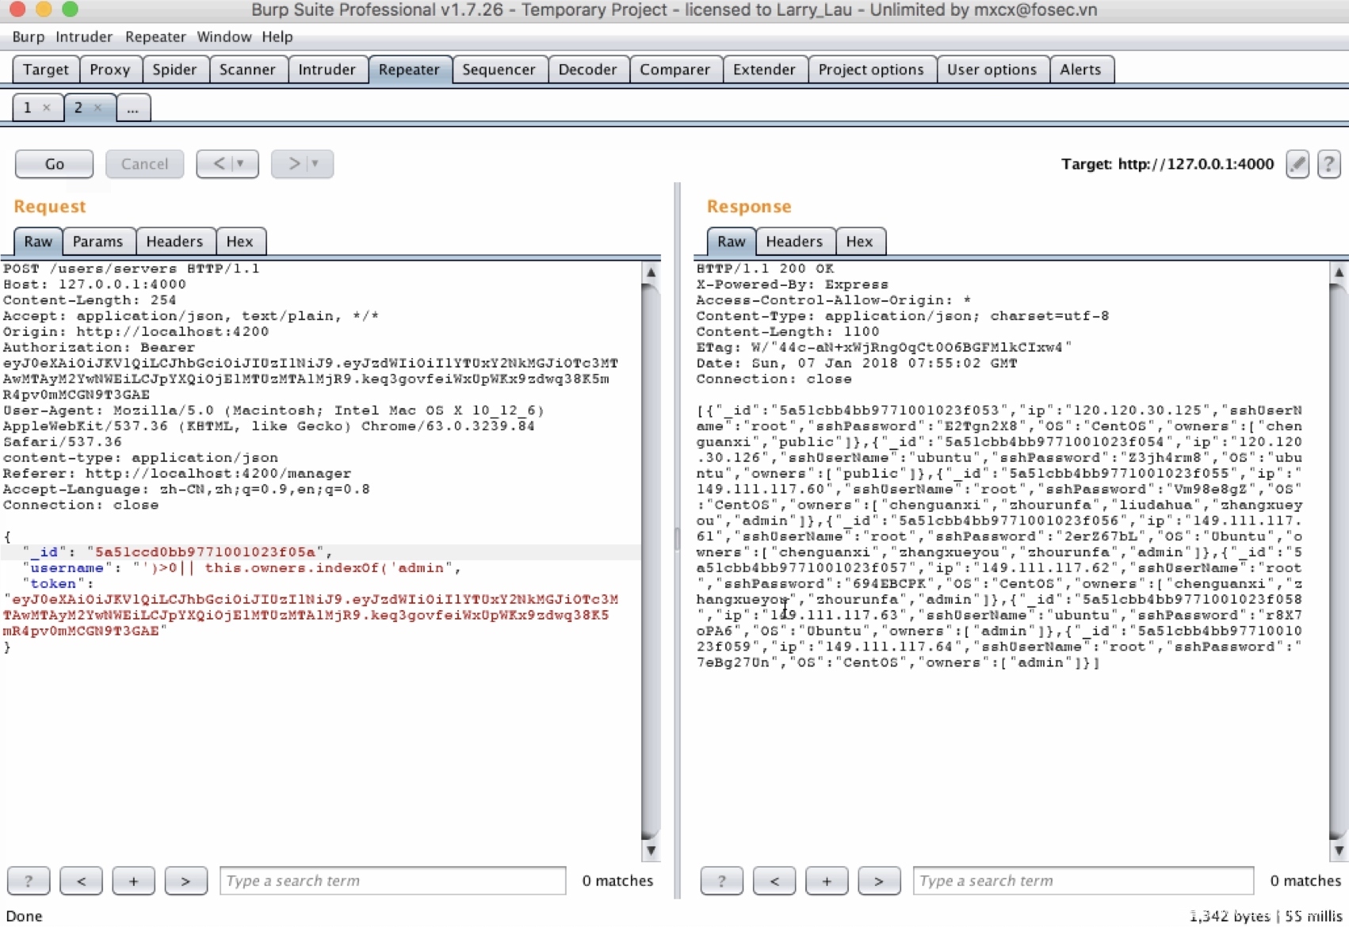Switch to the Intruder tool tab
Image resolution: width=1349 pixels, height=927 pixels.
pos(327,70)
